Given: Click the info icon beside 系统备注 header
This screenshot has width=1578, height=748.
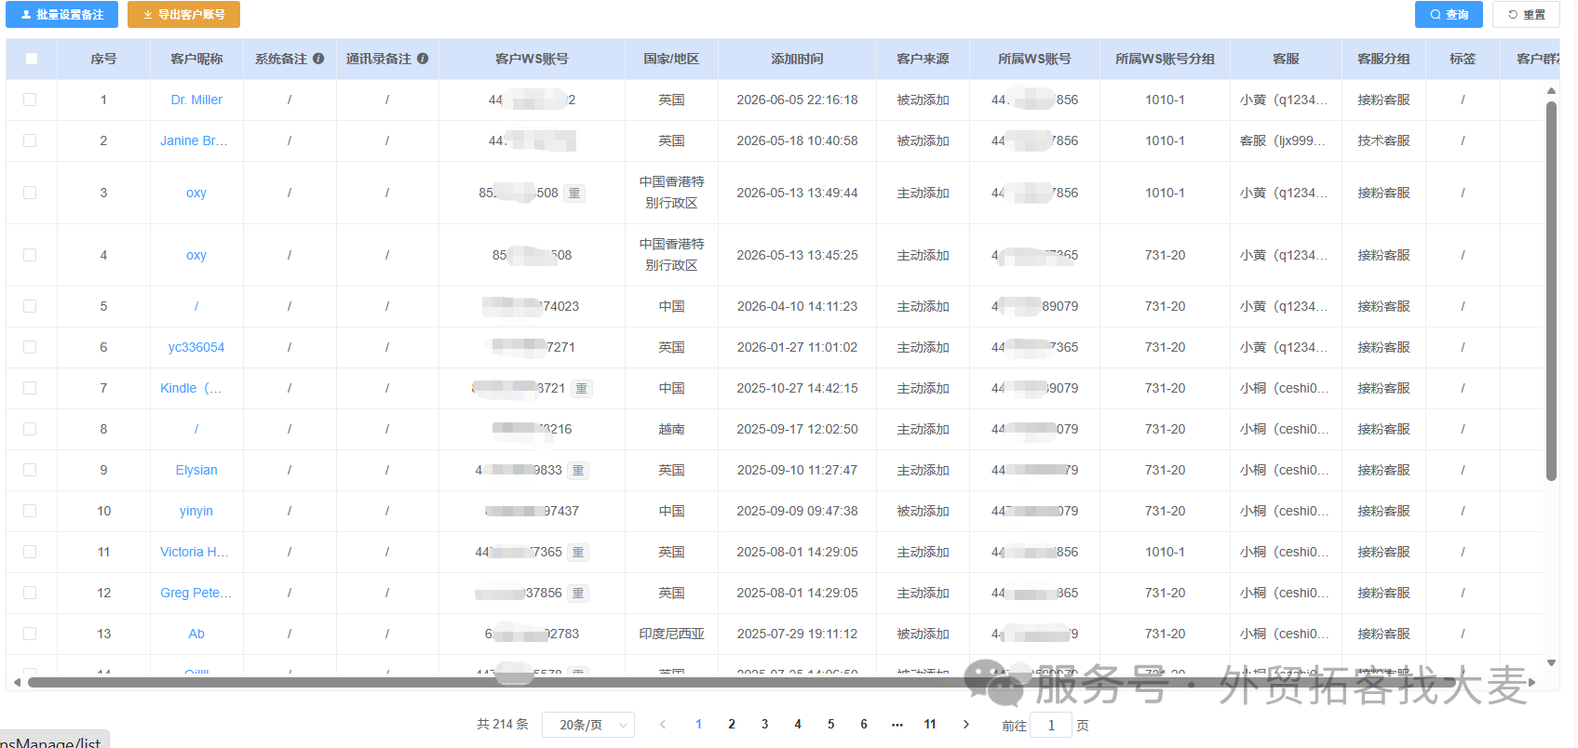Looking at the screenshot, I should pos(318,59).
